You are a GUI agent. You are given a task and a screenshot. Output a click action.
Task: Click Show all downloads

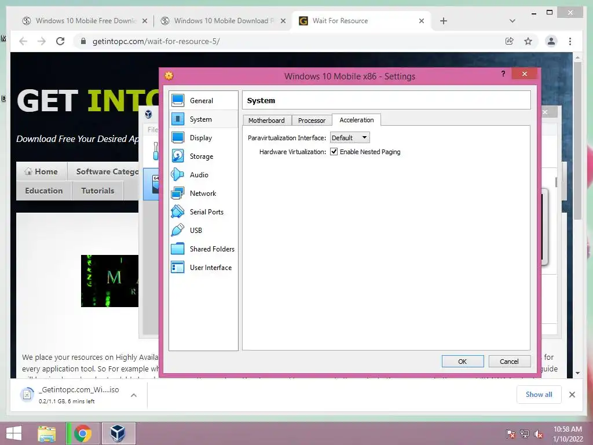(539, 395)
